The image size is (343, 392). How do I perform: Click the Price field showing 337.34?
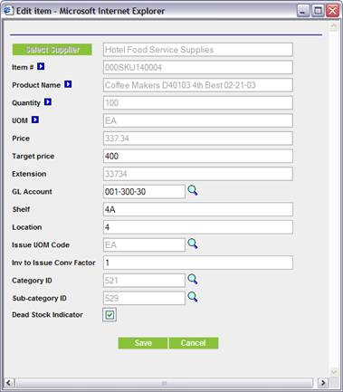pos(198,139)
